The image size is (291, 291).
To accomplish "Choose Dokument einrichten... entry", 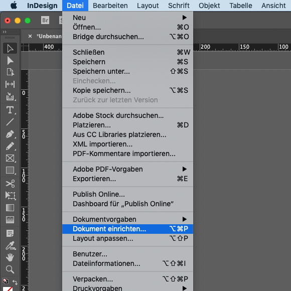I will pyautogui.click(x=127, y=229).
